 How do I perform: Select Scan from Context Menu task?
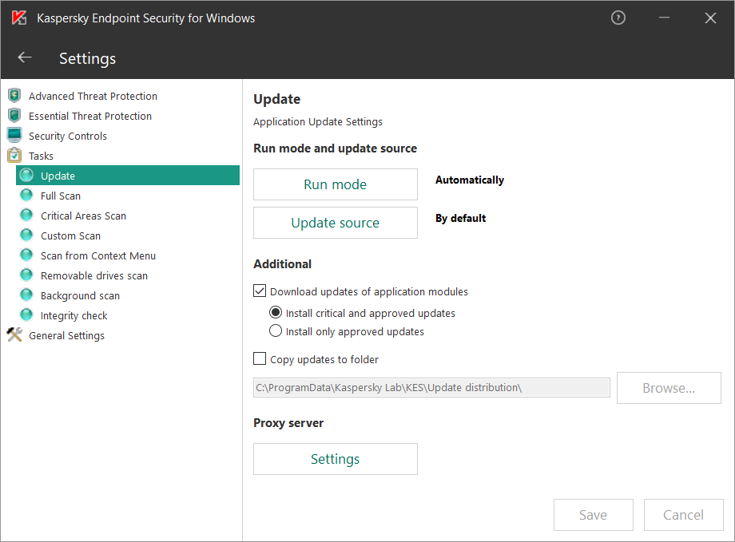tap(98, 255)
